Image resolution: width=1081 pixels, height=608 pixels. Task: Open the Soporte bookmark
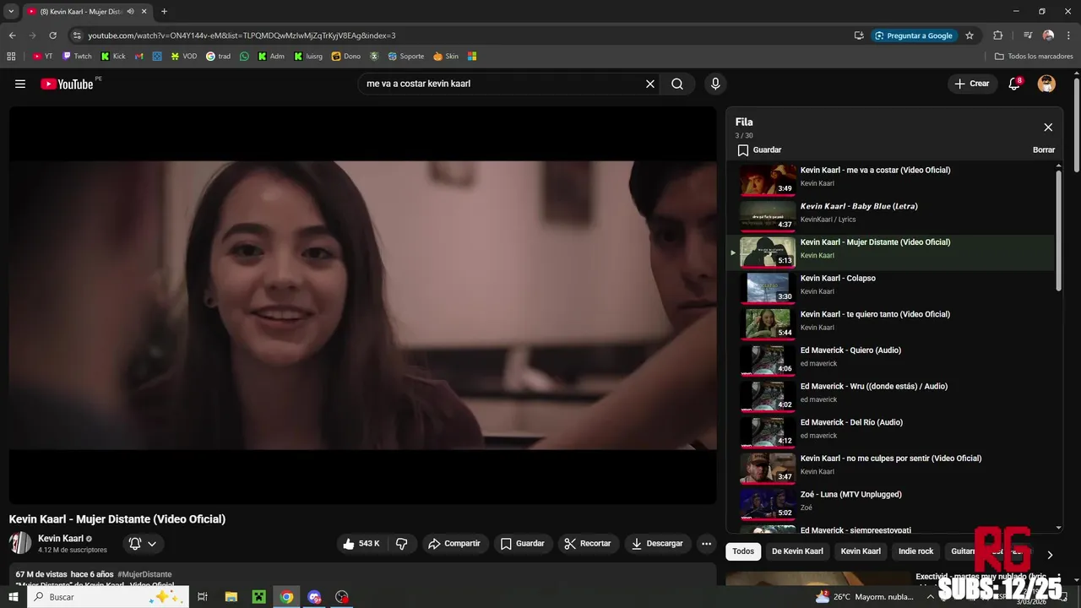[x=406, y=57]
